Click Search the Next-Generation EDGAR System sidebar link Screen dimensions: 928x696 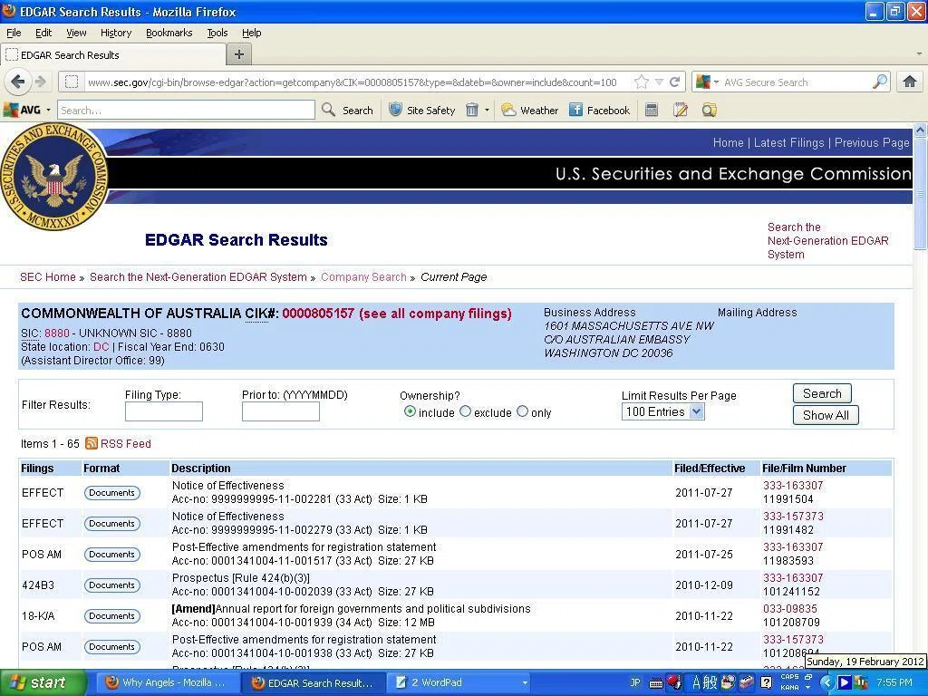pyautogui.click(x=827, y=241)
